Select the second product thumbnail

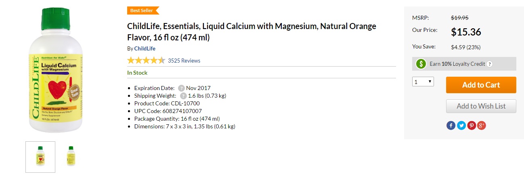71,157
